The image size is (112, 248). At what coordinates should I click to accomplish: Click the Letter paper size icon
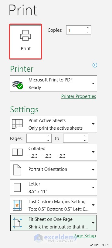pyautogui.click(x=17, y=188)
